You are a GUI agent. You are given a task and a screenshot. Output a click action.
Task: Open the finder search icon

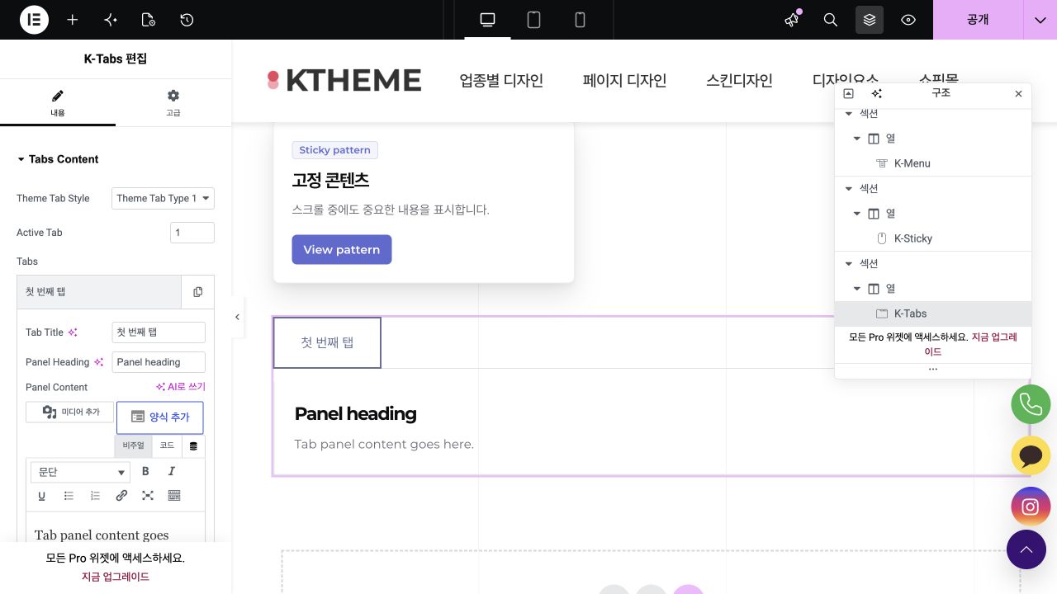click(x=831, y=20)
